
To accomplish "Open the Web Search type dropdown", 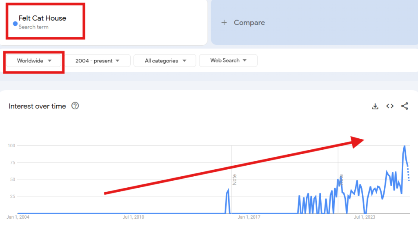I will click(228, 60).
